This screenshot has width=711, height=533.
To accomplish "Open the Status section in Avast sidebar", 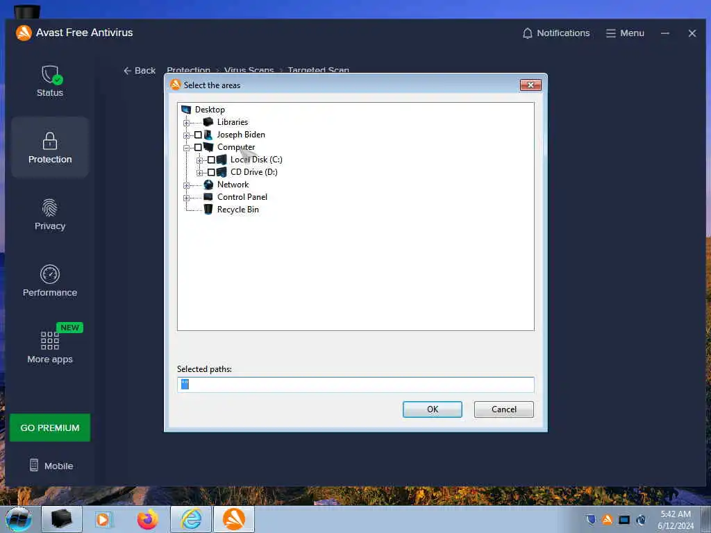I will (x=50, y=81).
